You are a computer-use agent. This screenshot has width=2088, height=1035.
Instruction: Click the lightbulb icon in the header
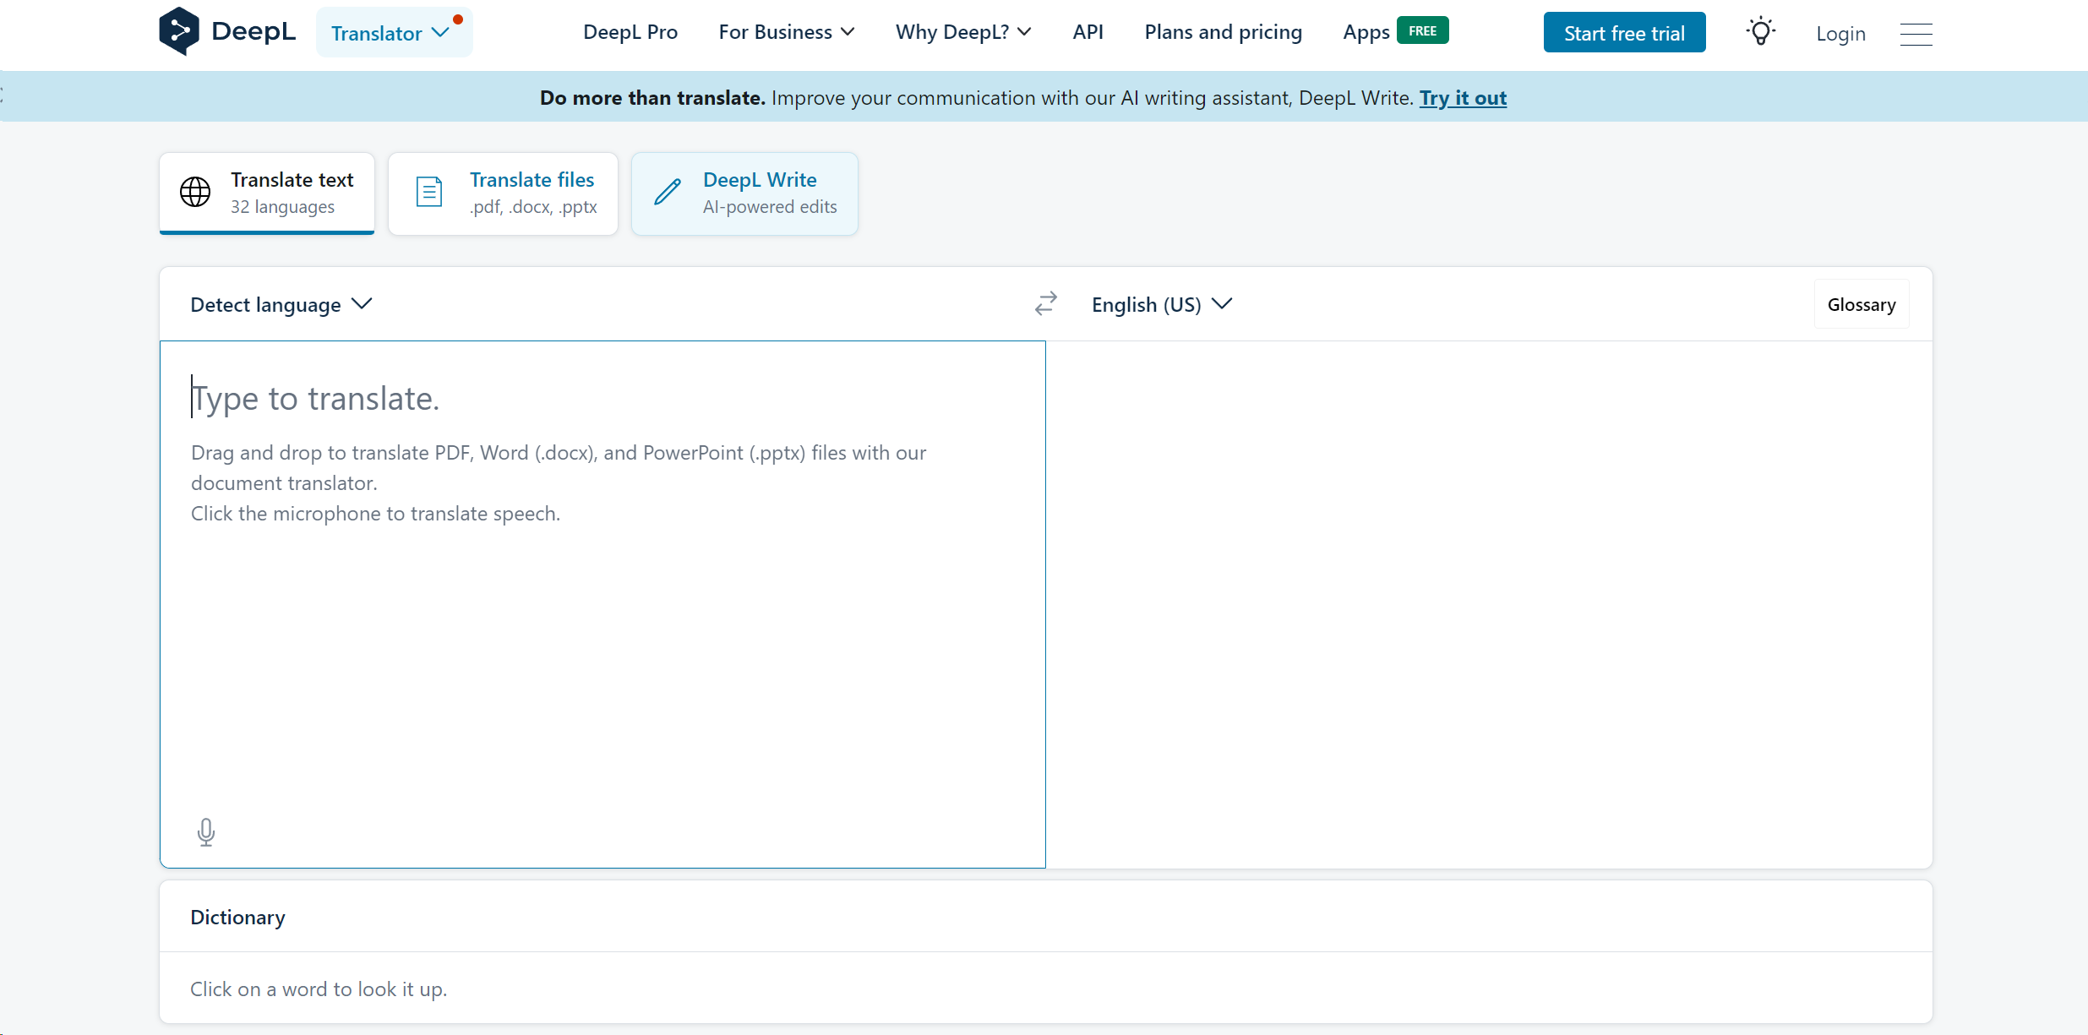pos(1759,31)
